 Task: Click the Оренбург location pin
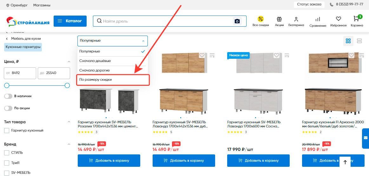(x=8, y=5)
